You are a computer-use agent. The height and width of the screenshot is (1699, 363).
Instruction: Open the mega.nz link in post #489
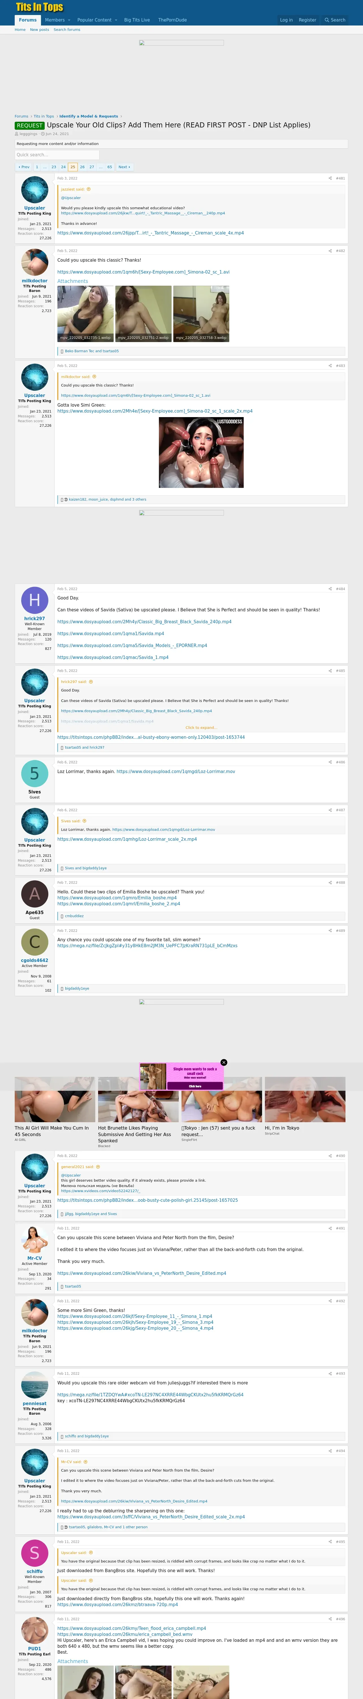[x=147, y=946]
